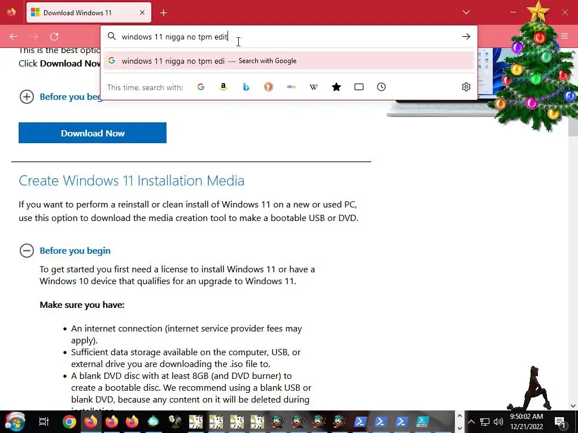Open the Firefox application menu
Viewport: 578px width, 433px height.
(564, 36)
